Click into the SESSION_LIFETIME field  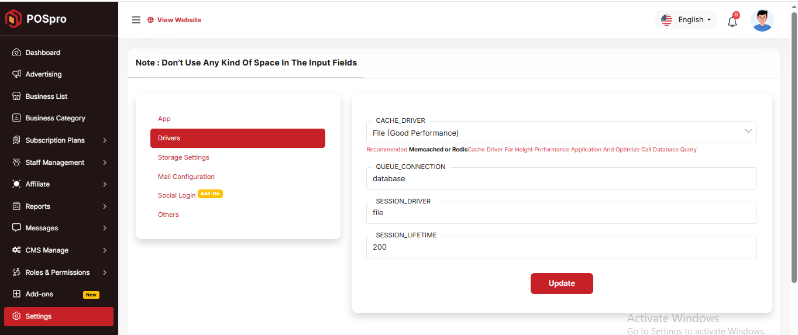click(x=561, y=247)
